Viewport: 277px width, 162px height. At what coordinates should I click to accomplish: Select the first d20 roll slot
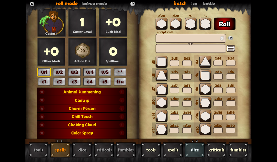pos(161,24)
